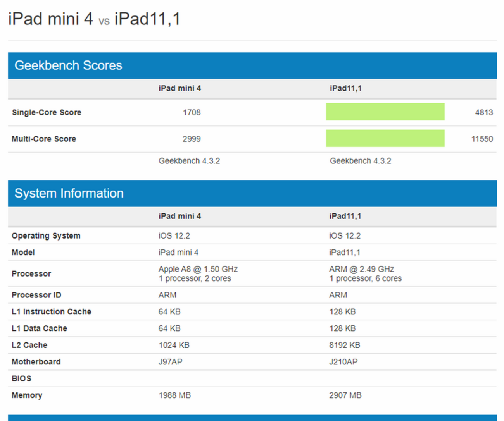Click iOS 12.2 value for iPad11,1
Image resolution: width=504 pixels, height=421 pixels.
click(345, 235)
